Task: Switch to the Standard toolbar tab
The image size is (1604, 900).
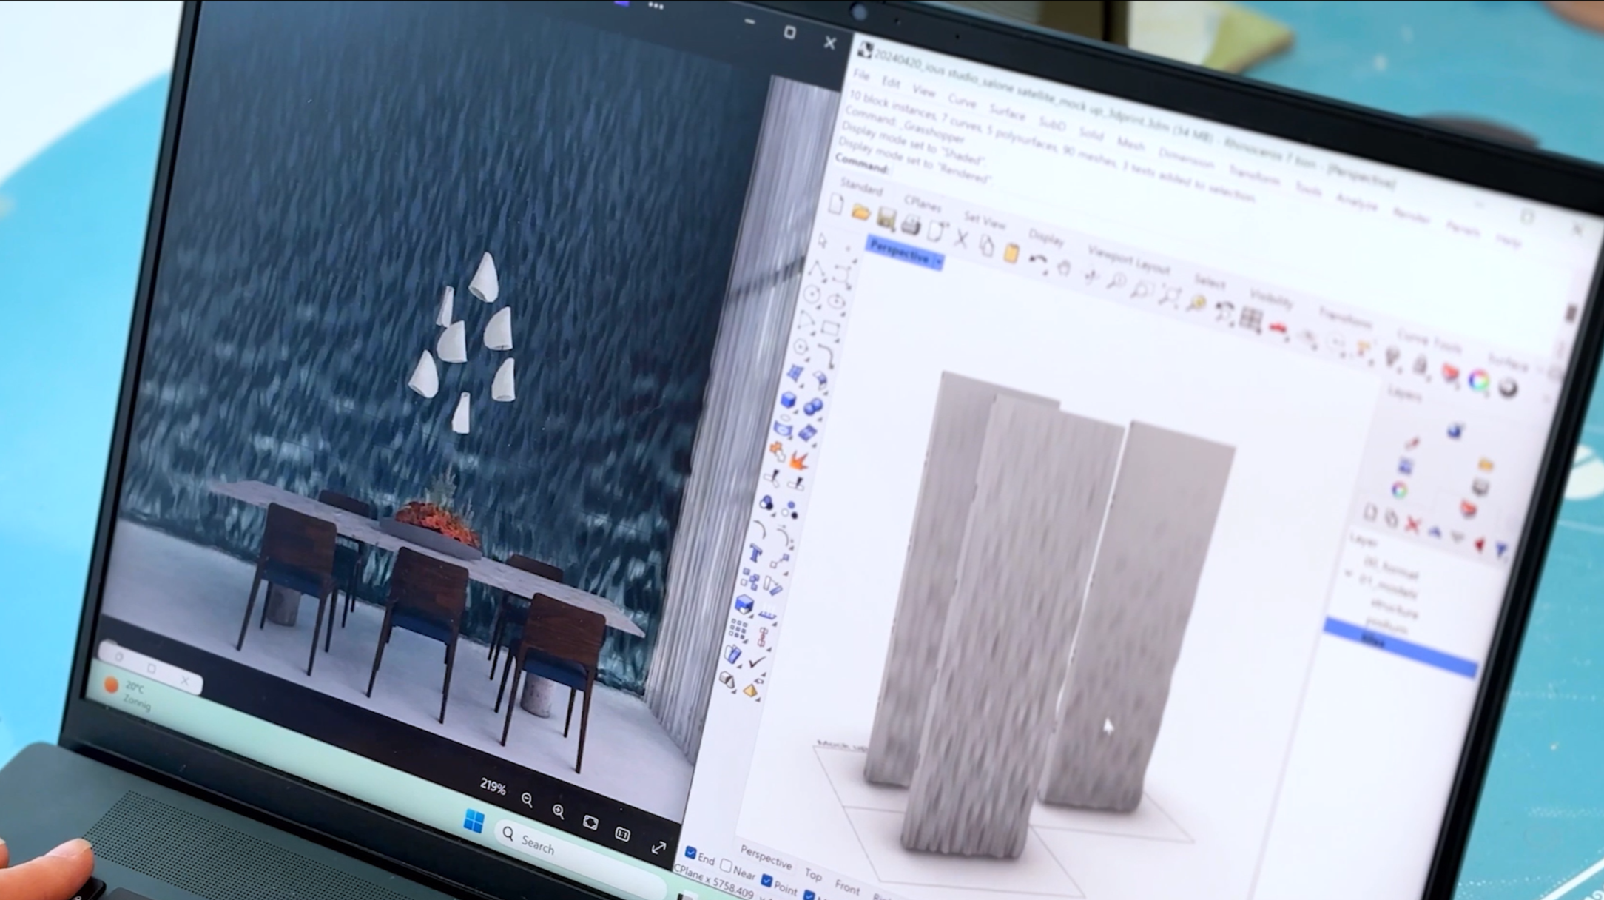Action: coord(861,187)
